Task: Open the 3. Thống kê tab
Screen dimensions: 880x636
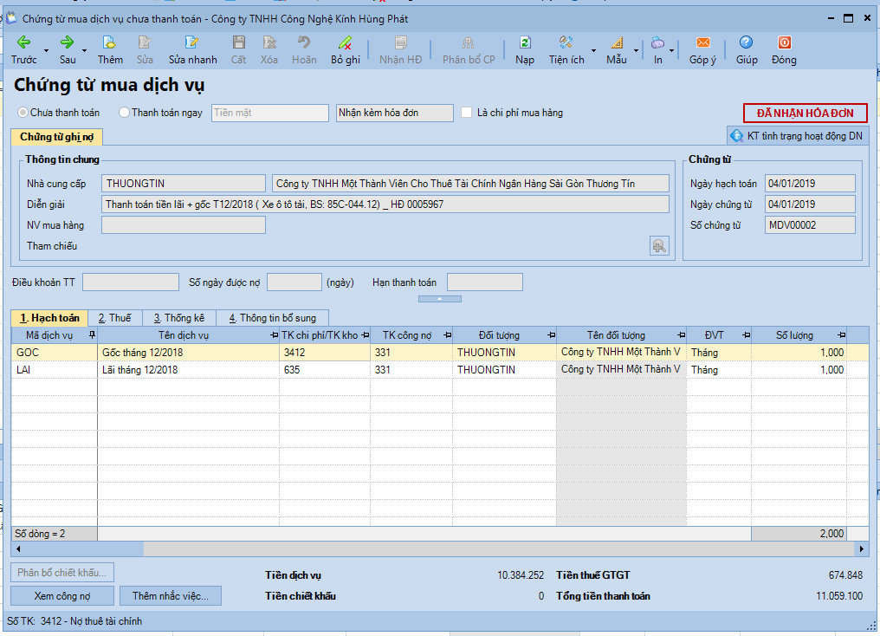Action: point(179,318)
